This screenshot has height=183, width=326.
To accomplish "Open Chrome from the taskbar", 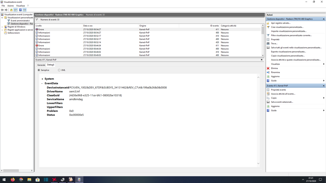I will click(x=21, y=179).
